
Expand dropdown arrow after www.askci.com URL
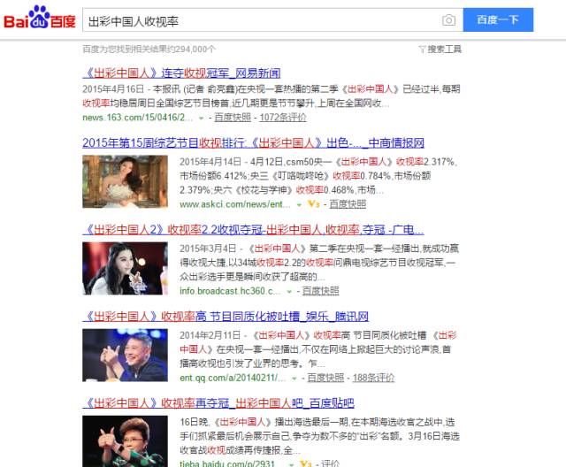[x=299, y=204]
